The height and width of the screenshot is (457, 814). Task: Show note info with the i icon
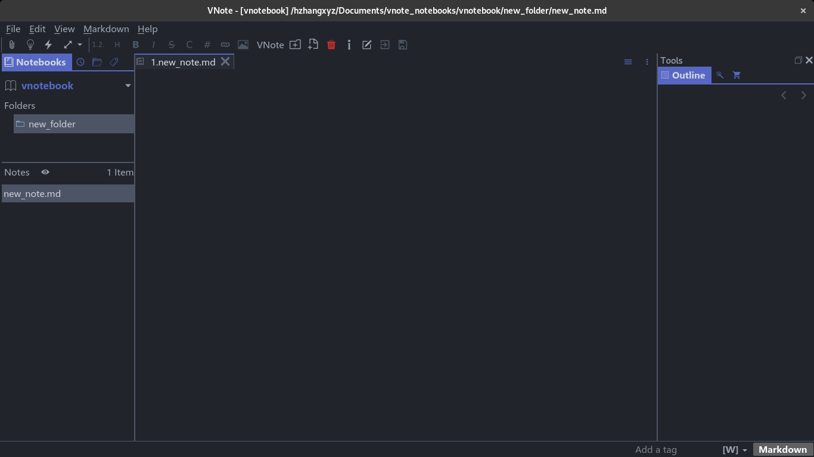tap(349, 45)
